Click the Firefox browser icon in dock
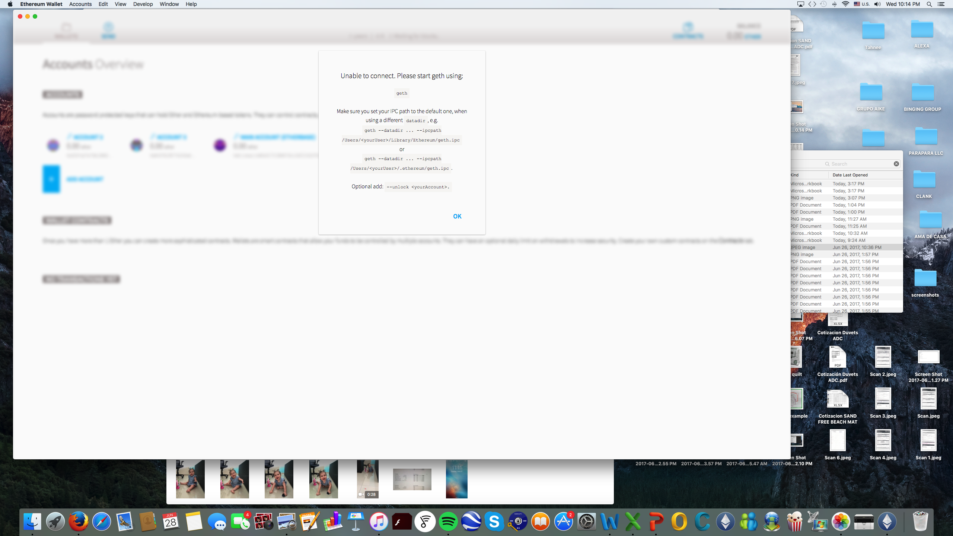Viewport: 953px width, 536px height. tap(78, 521)
